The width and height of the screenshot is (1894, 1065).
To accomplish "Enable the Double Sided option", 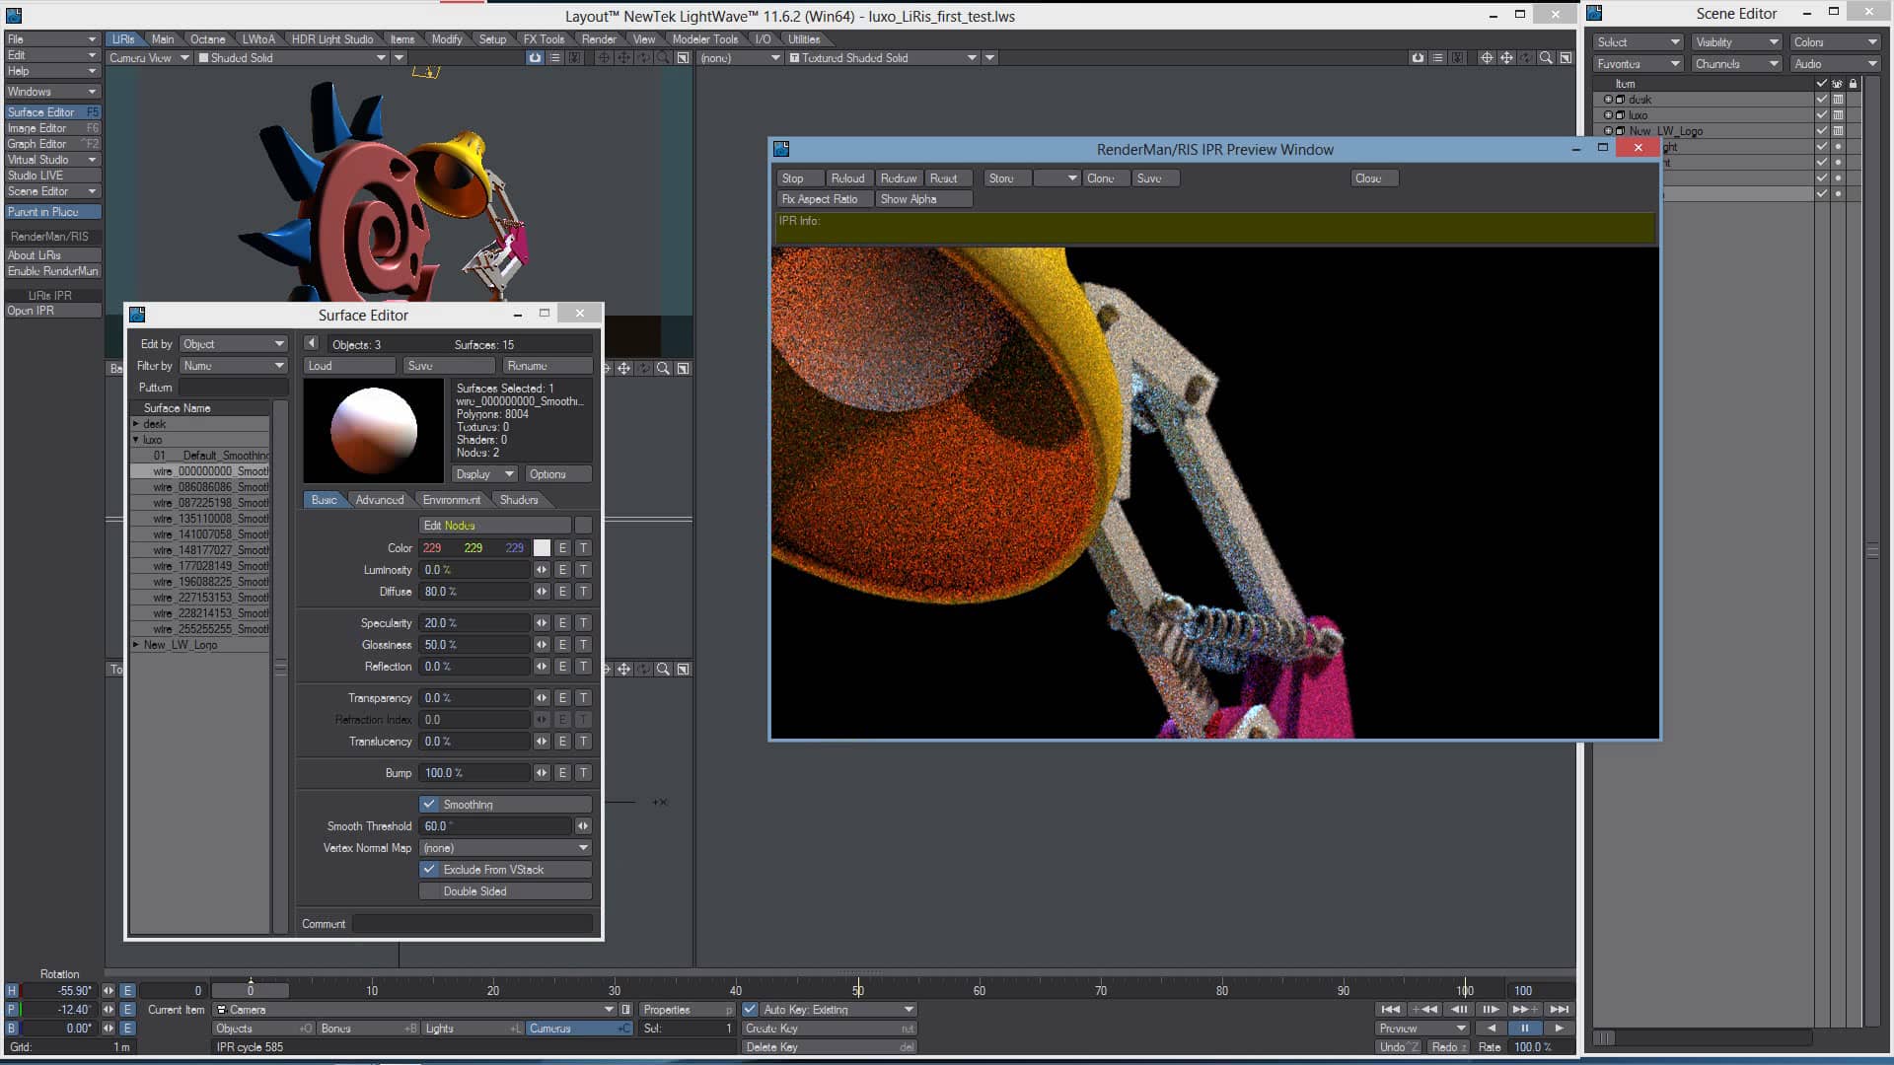I will 476,890.
